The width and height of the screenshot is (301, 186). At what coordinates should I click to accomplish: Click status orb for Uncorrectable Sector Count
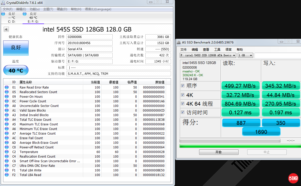(7, 106)
